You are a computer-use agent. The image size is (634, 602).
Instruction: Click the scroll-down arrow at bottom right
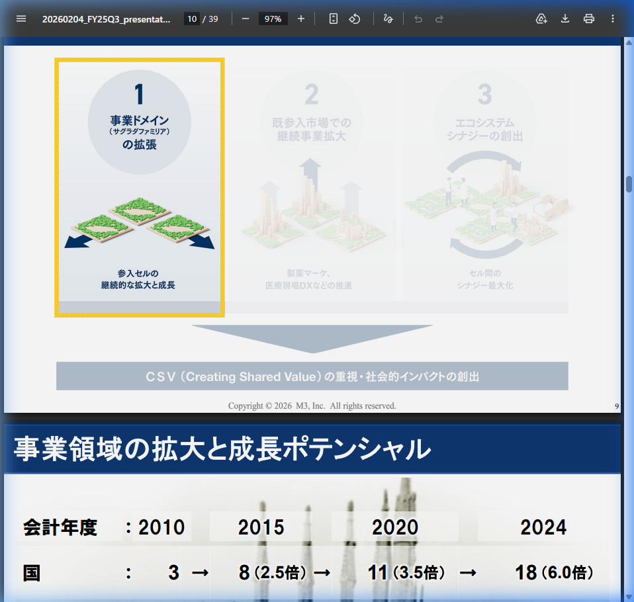pyautogui.click(x=627, y=596)
